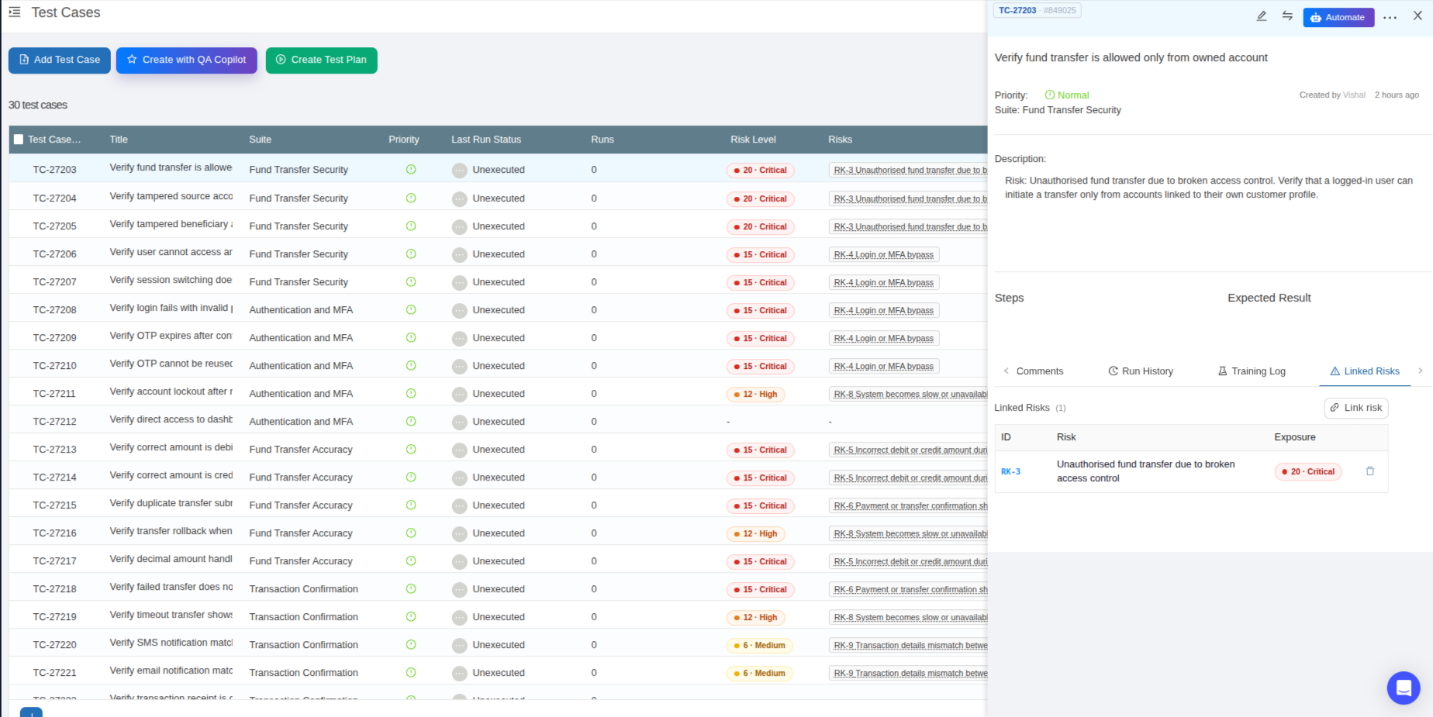1433x717 pixels.
Task: Select test case ID TC-27210
Action: pyautogui.click(x=54, y=366)
